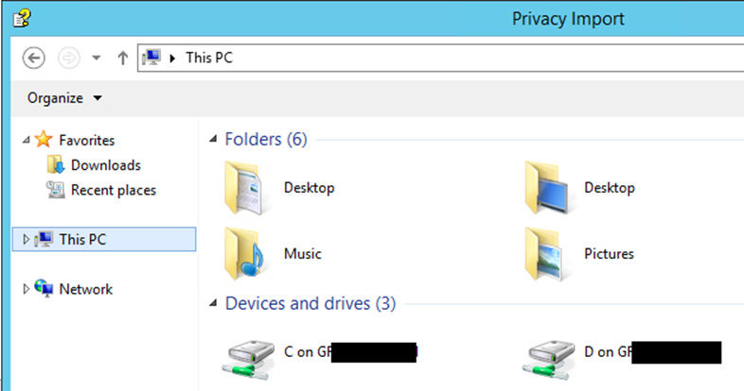
Task: Select Network in the navigation pane
Action: click(x=85, y=289)
